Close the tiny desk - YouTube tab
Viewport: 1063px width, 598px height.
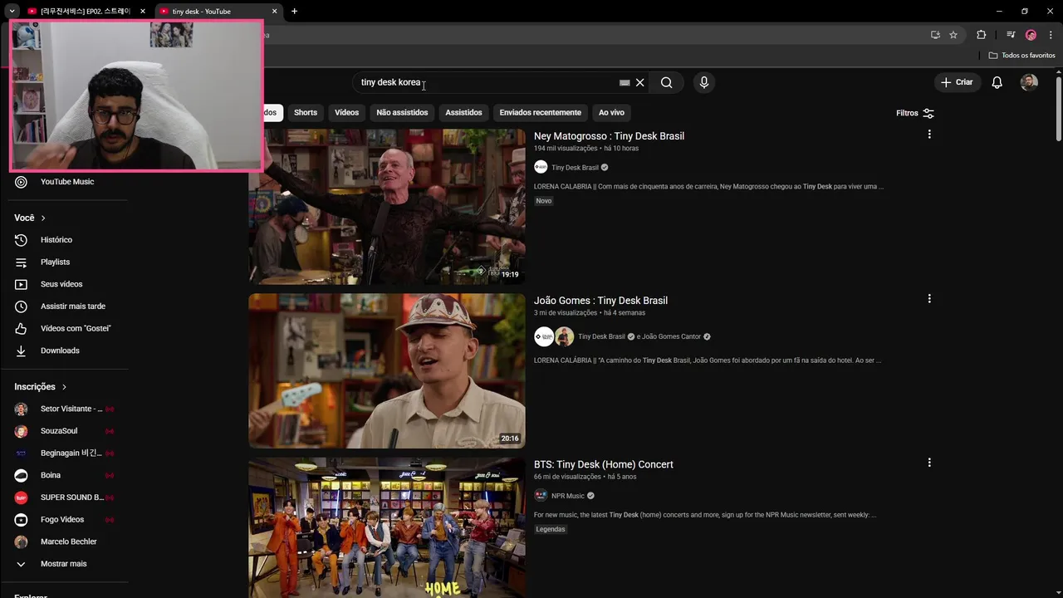(275, 12)
